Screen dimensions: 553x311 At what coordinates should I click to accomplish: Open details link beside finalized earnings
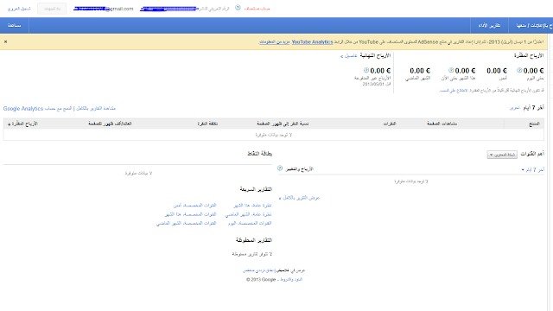pyautogui.click(x=349, y=55)
